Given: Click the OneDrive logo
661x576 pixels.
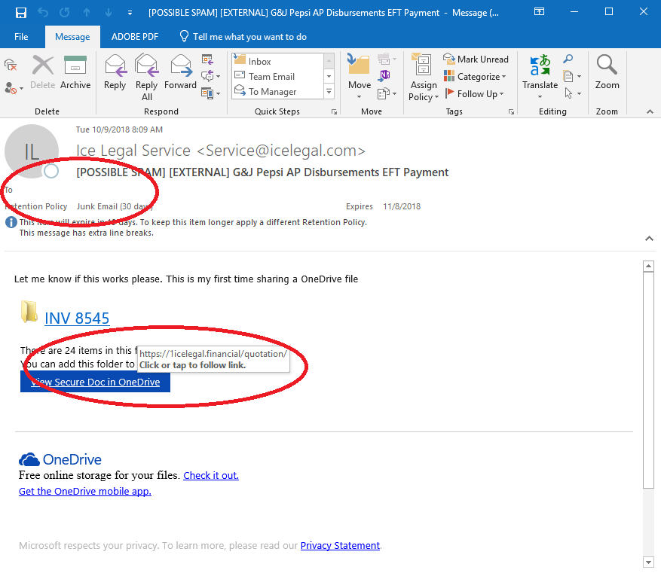Looking at the screenshot, I should click(60, 459).
